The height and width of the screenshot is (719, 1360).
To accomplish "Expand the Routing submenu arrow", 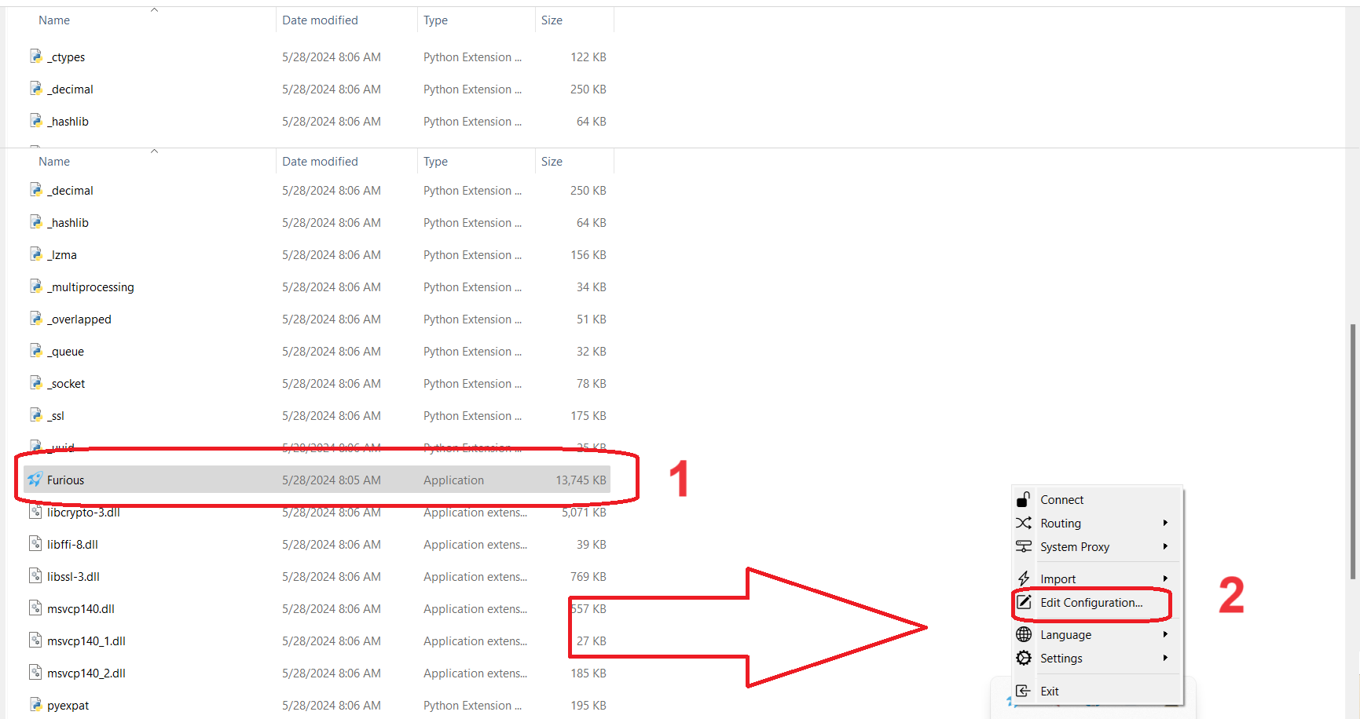I will 1165,524.
